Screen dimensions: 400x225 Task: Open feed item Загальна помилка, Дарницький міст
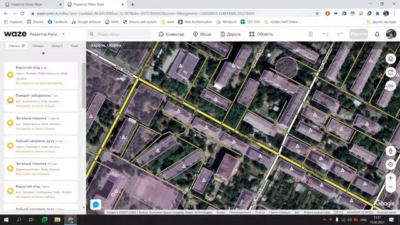(x=41, y=169)
